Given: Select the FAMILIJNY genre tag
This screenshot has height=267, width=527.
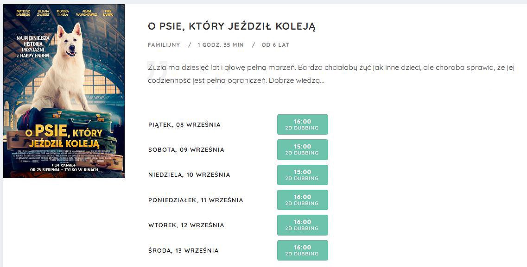Looking at the screenshot, I should pyautogui.click(x=164, y=45).
